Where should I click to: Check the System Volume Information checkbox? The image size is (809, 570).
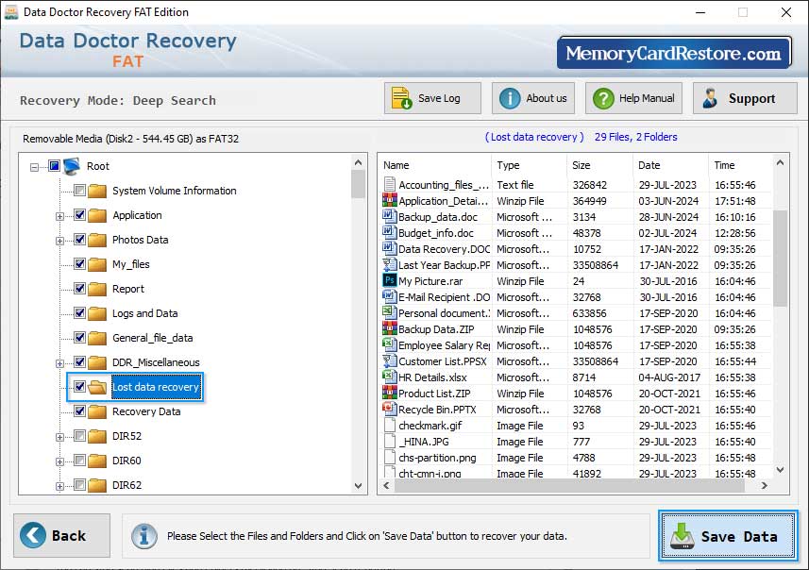[x=79, y=191]
